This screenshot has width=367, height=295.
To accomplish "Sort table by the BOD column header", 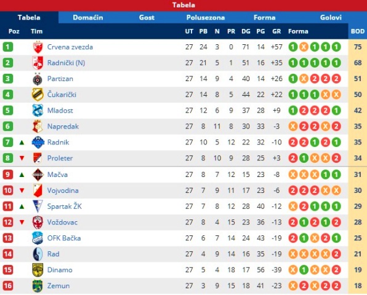I will [358, 31].
